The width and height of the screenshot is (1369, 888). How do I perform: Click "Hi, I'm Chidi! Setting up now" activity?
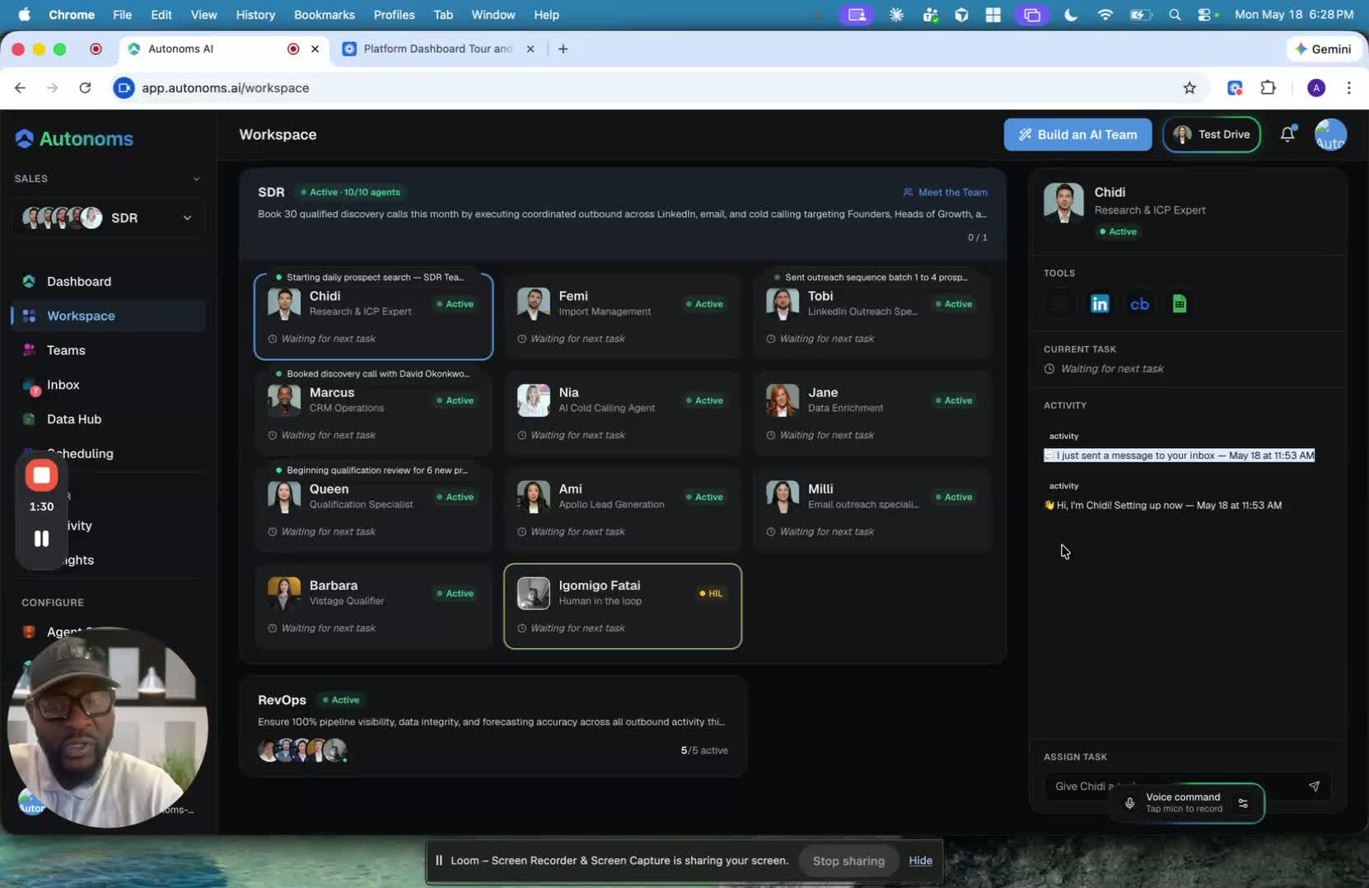(x=1163, y=506)
